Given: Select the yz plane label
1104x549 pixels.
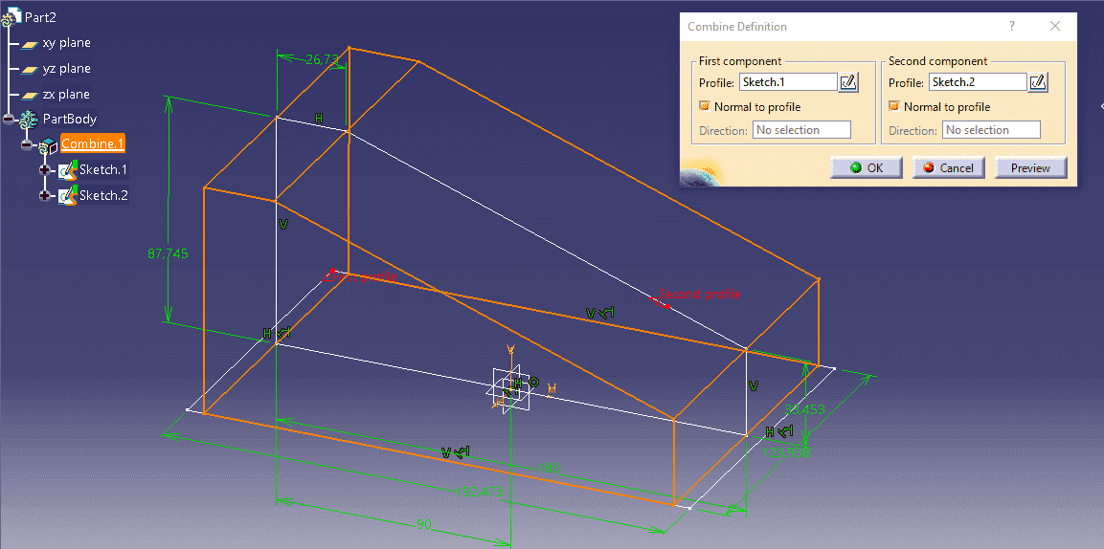Looking at the screenshot, I should [66, 69].
